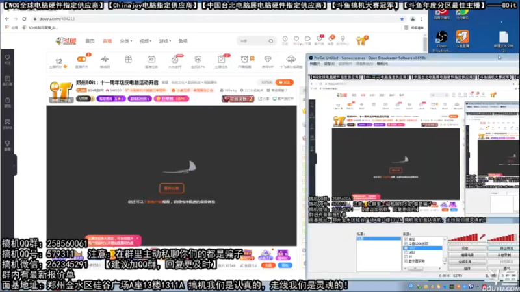
Task: Click the browser reload icon
Action: (x=24, y=19)
